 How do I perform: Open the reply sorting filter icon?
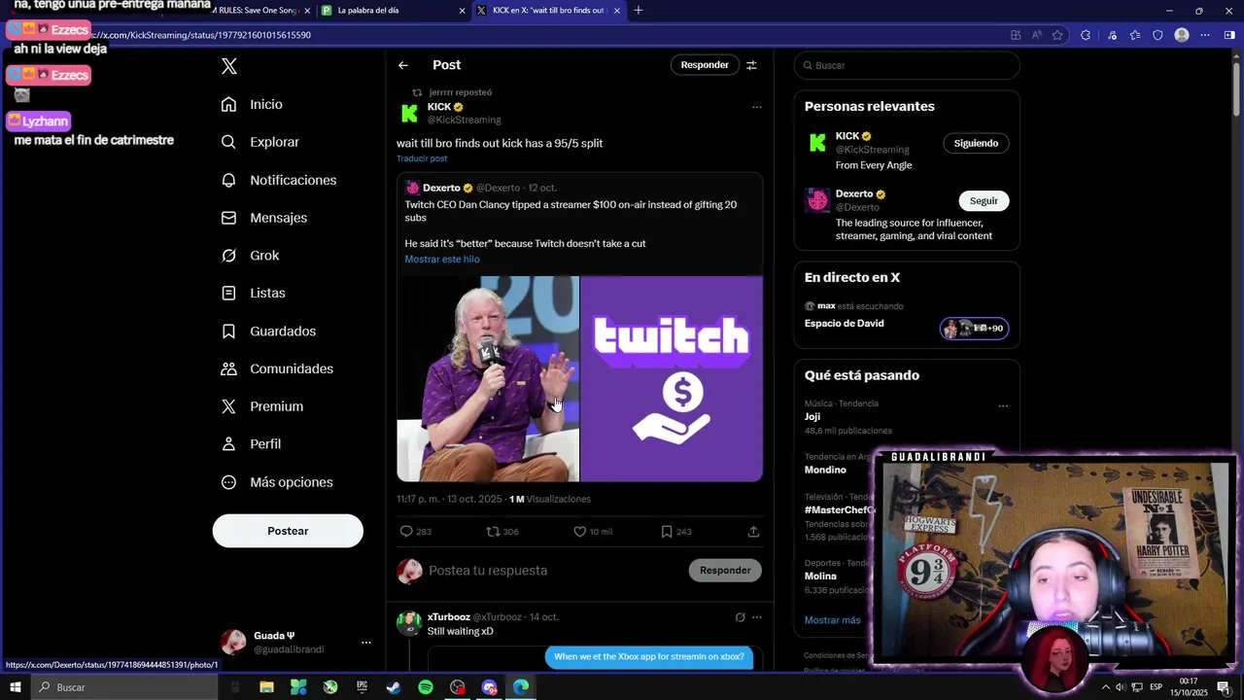point(751,65)
